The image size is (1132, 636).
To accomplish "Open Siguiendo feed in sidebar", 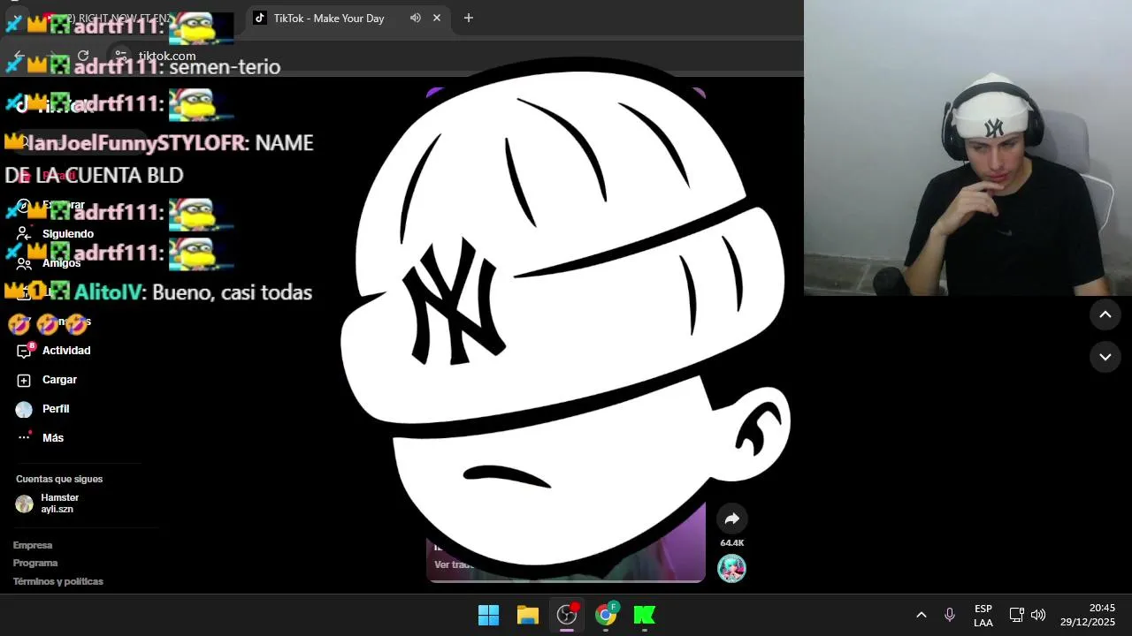I will click(68, 234).
